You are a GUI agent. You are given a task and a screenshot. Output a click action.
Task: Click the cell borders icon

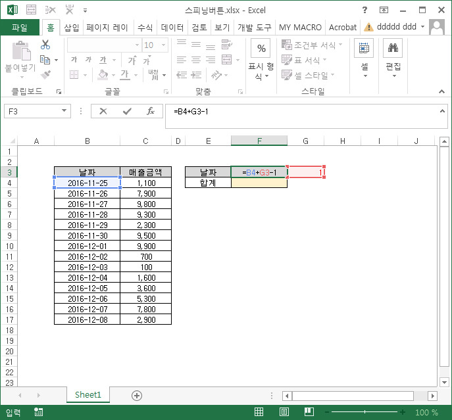tap(74, 75)
